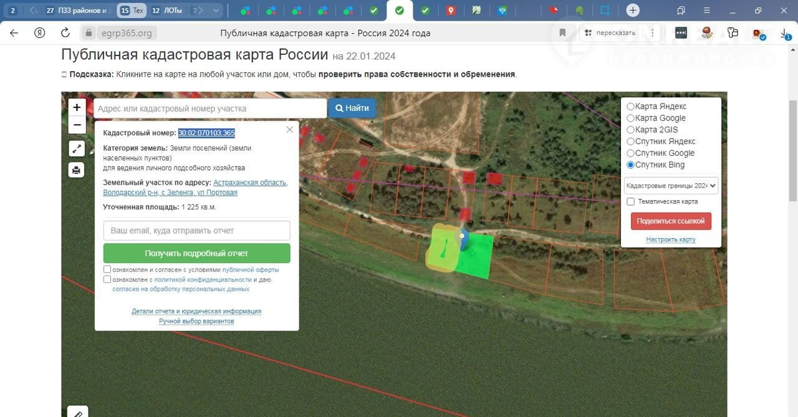
Task: Open browser downloads icon
Action: click(x=785, y=34)
